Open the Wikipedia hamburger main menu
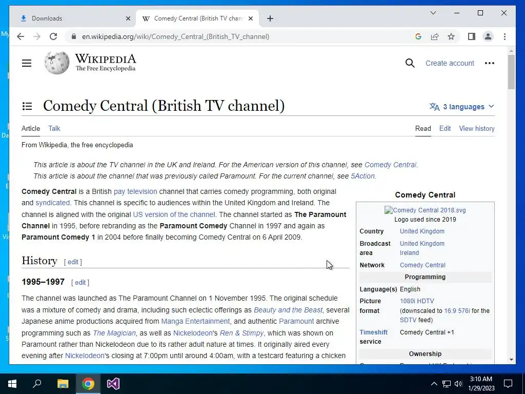The image size is (525, 394). (x=27, y=63)
